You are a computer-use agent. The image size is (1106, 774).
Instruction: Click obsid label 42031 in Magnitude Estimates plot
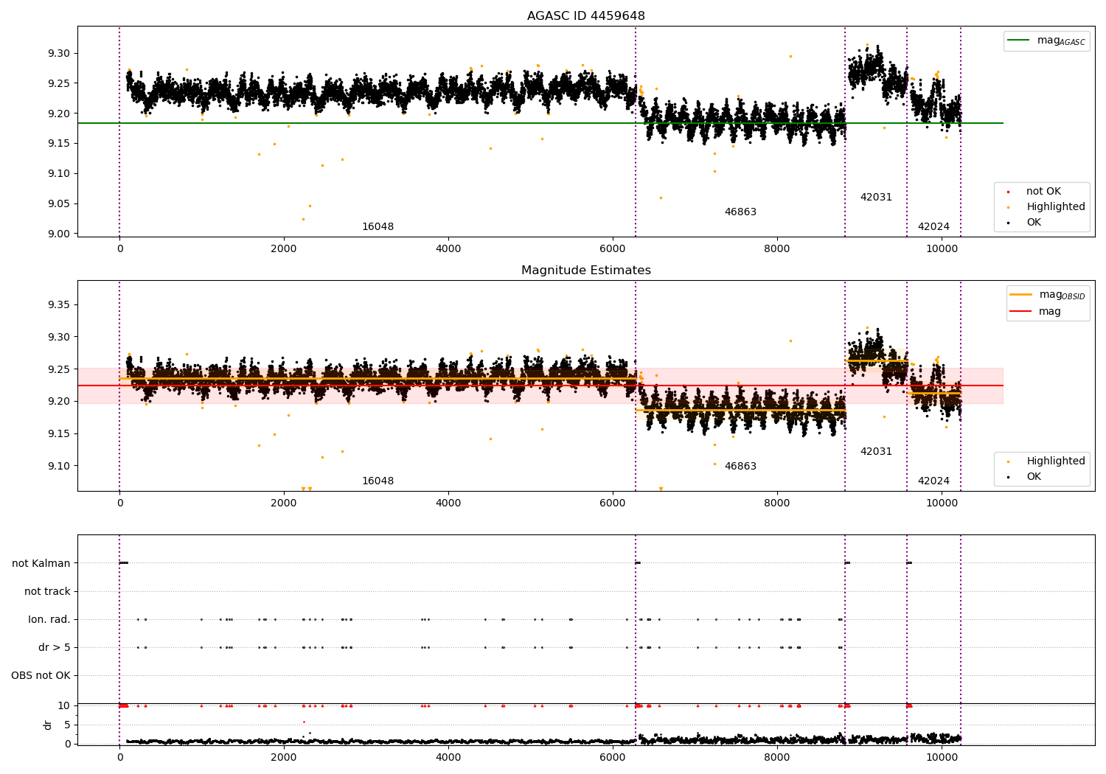click(876, 452)
